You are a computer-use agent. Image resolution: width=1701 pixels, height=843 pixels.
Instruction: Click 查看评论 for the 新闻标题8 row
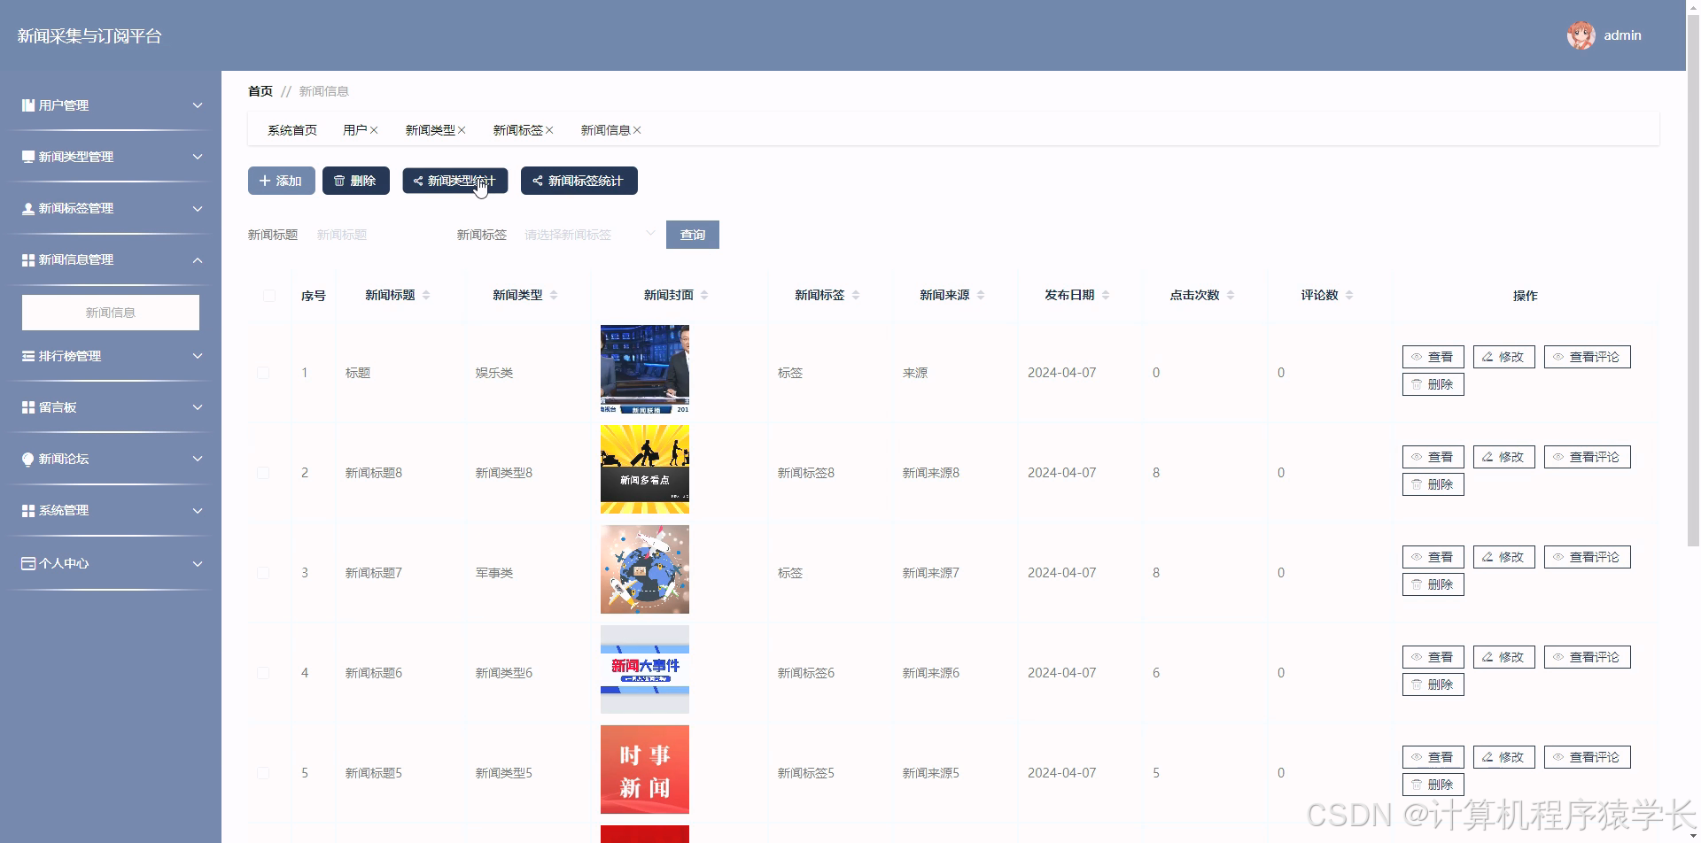click(x=1587, y=457)
